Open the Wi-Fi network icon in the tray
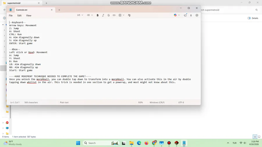This screenshot has width=262, height=147. [x=241, y=143]
